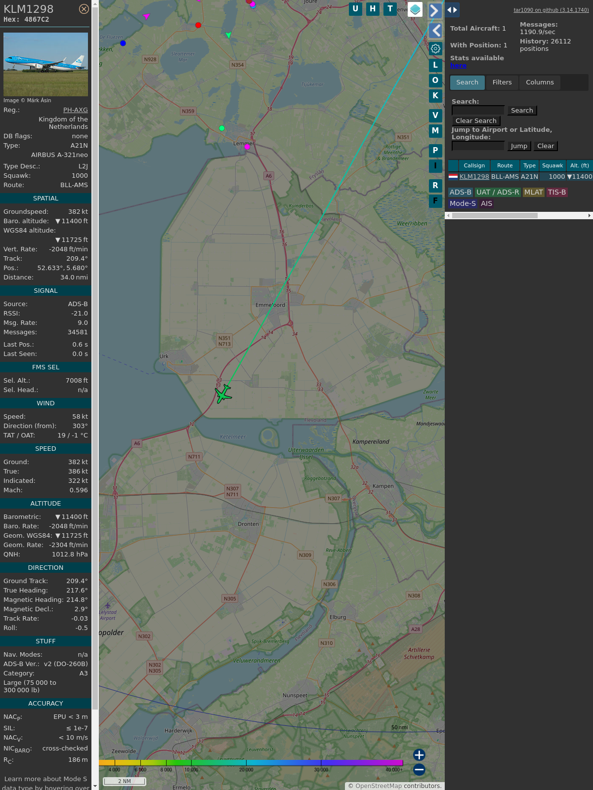Toggle the P map button
593x790 pixels.
click(x=435, y=151)
